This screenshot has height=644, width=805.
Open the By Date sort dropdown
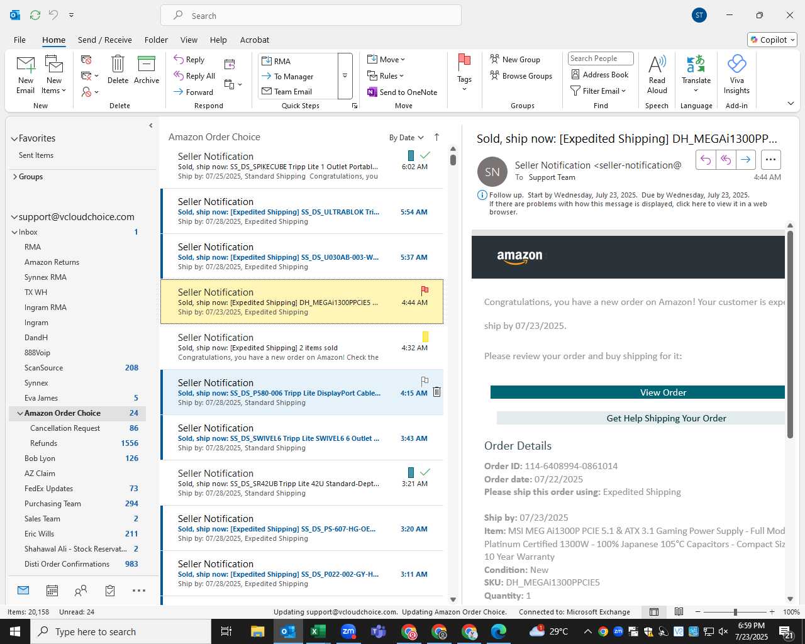406,138
